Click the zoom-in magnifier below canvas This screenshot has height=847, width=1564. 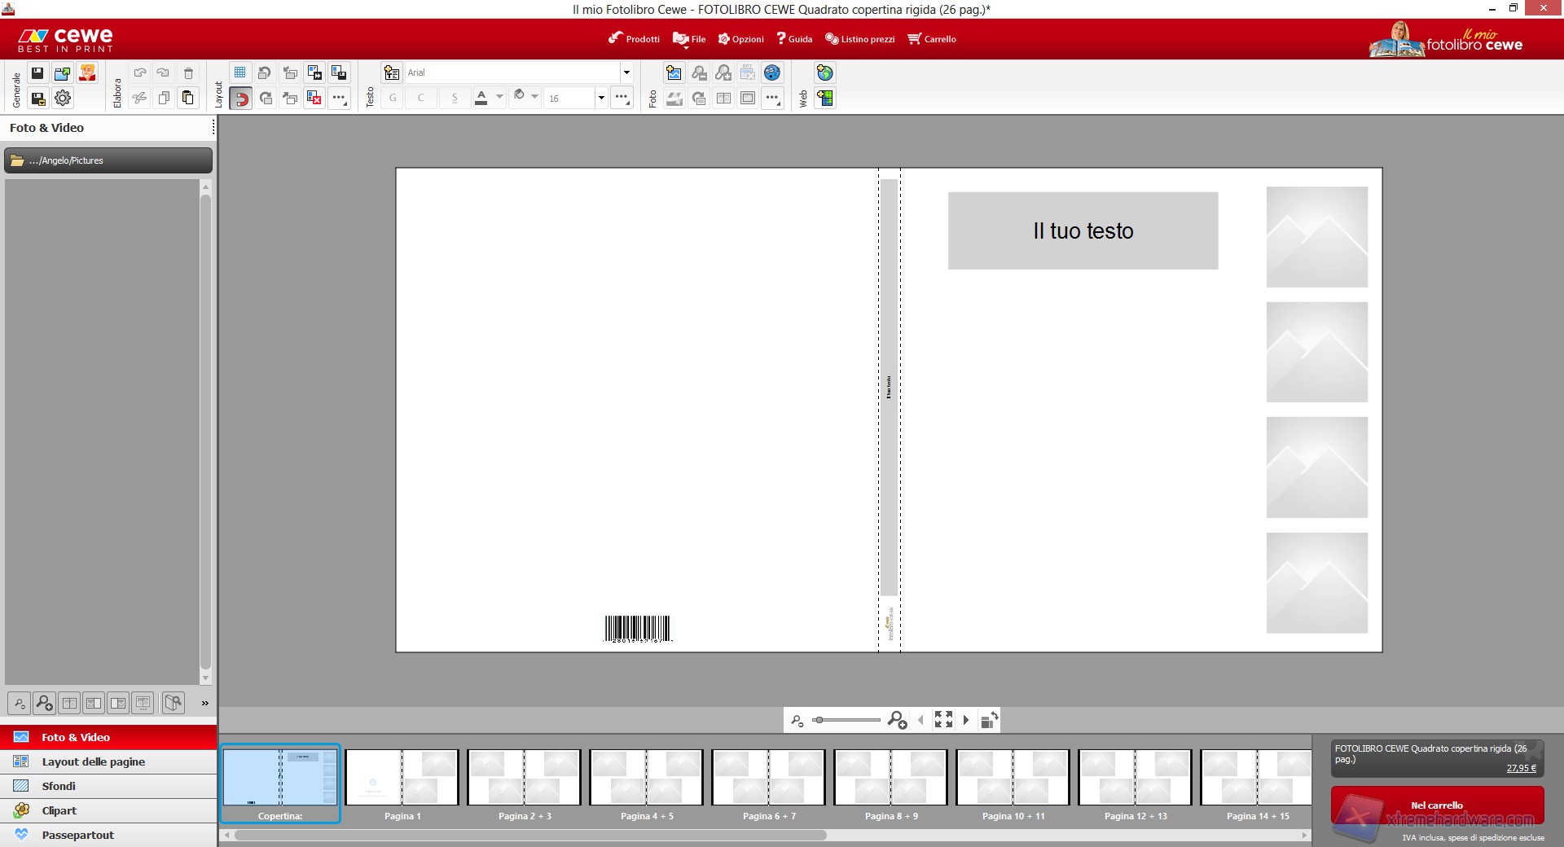pyautogui.click(x=897, y=720)
